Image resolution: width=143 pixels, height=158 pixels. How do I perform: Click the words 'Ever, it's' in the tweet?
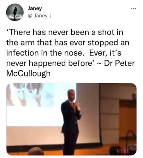tap(105, 53)
